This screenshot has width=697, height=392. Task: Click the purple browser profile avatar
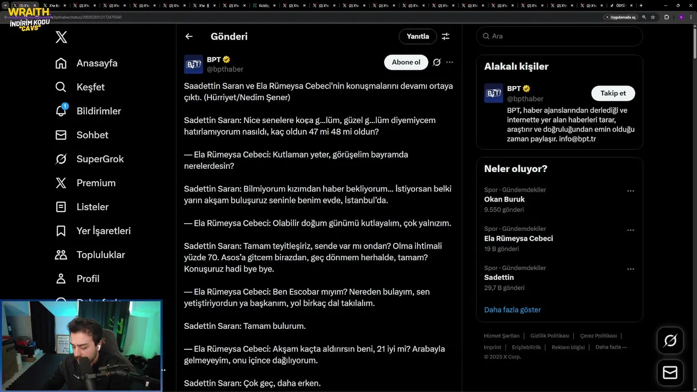coord(681,17)
